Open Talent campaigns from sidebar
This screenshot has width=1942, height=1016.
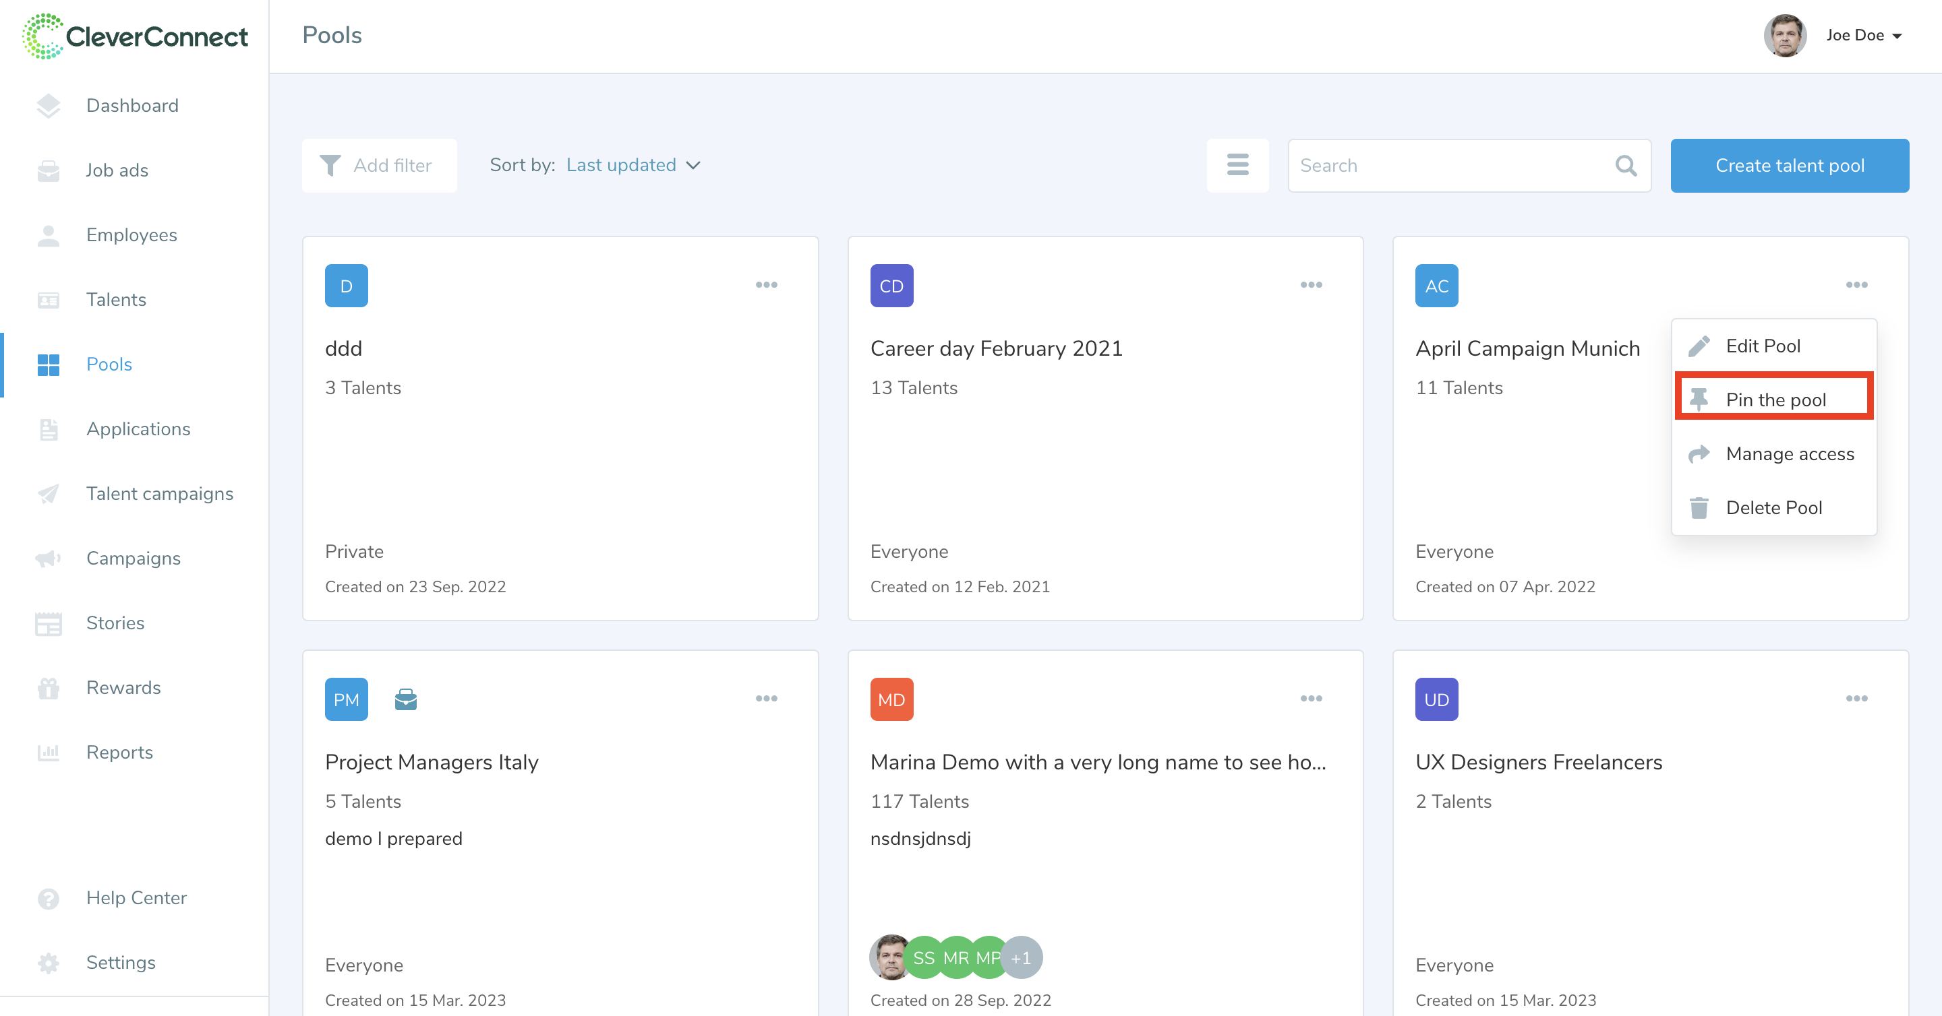160,493
